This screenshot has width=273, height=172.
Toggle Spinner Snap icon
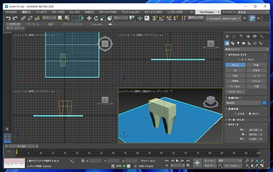[x=176, y=18]
